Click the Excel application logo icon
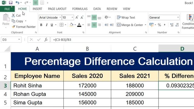Image resolution: width=194 pixels, height=109 pixels. 4,3
